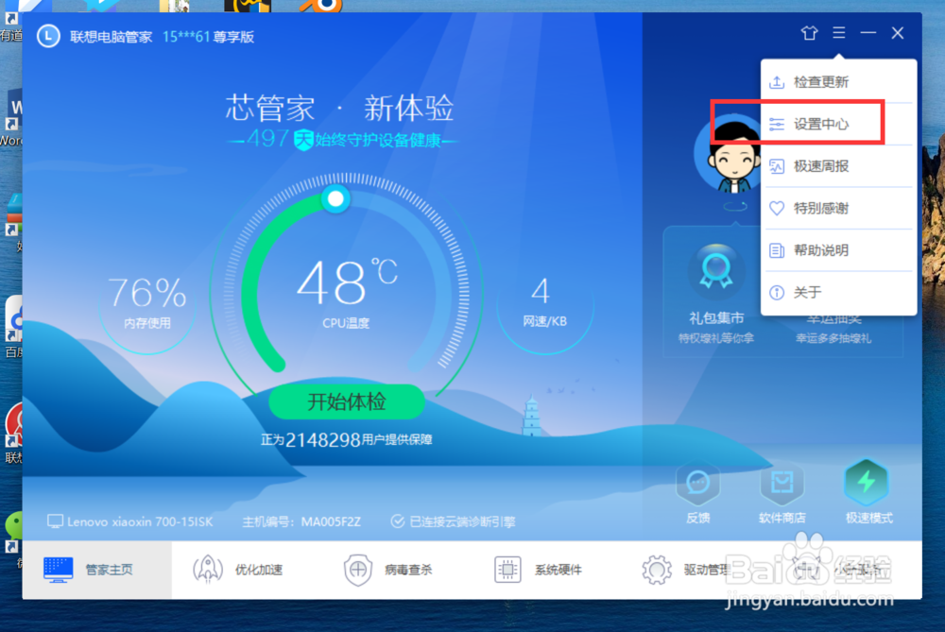This screenshot has width=945, height=632.
Task: Click 已连接云端诊断引擎 status text
Action: 462,521
